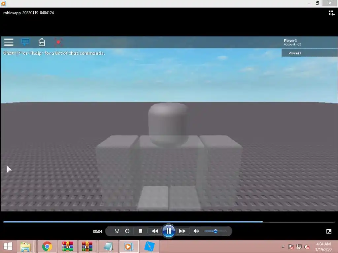
Task: Adjust the volume slider
Action: [x=215, y=231]
